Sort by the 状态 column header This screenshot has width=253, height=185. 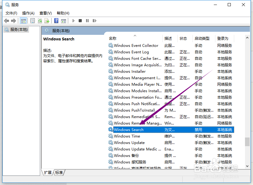click(x=185, y=38)
